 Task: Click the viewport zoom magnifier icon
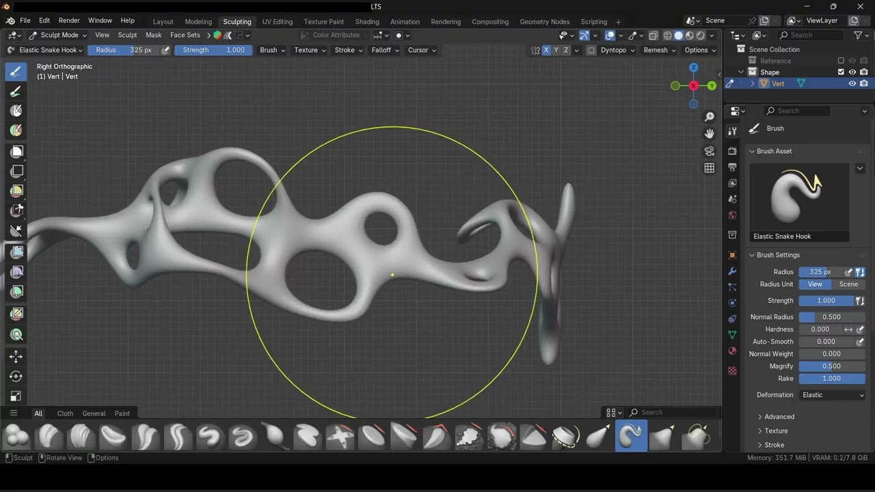(710, 117)
